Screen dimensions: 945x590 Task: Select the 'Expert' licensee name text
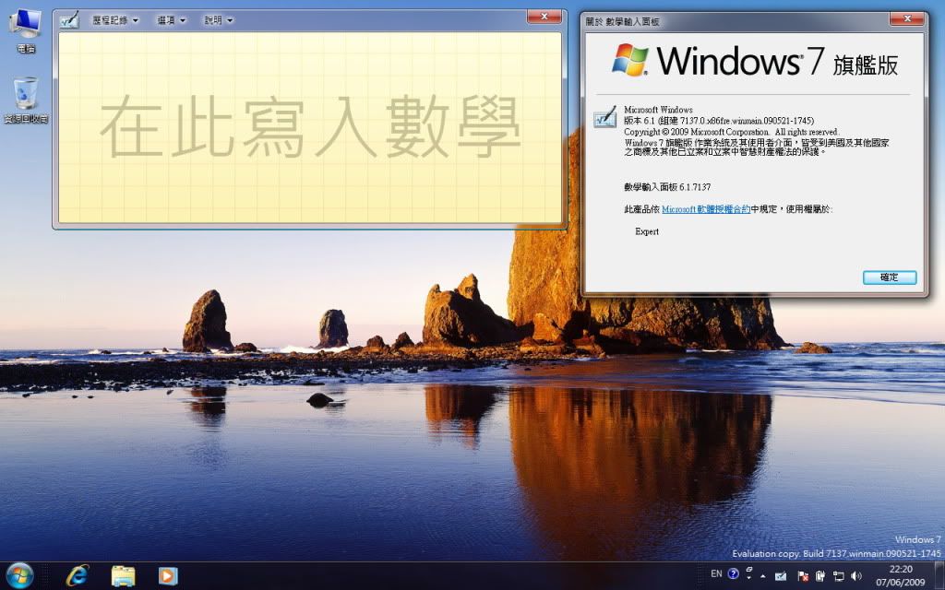pos(647,231)
